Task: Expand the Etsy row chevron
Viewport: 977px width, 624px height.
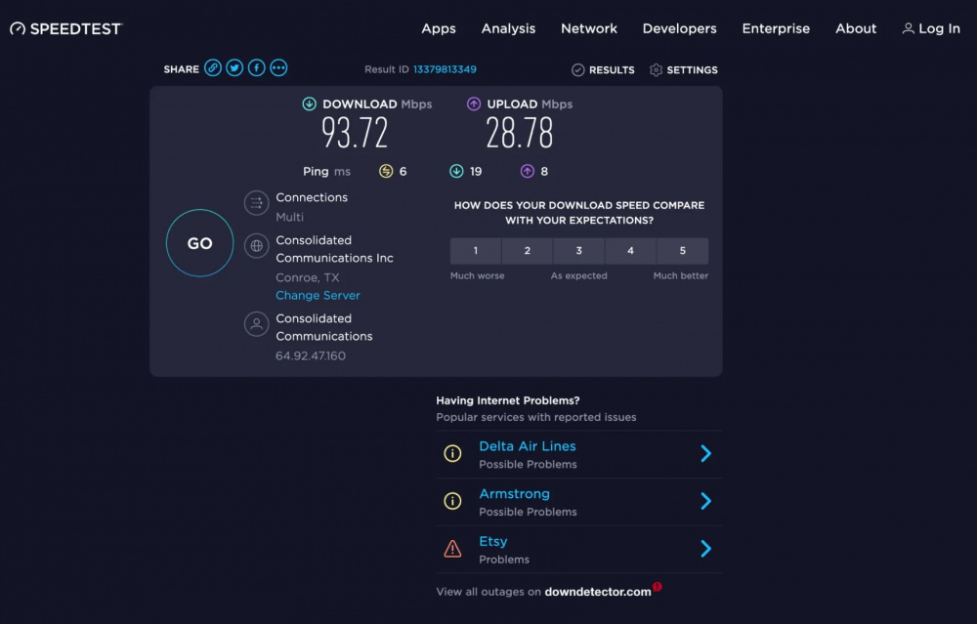Action: click(x=706, y=549)
